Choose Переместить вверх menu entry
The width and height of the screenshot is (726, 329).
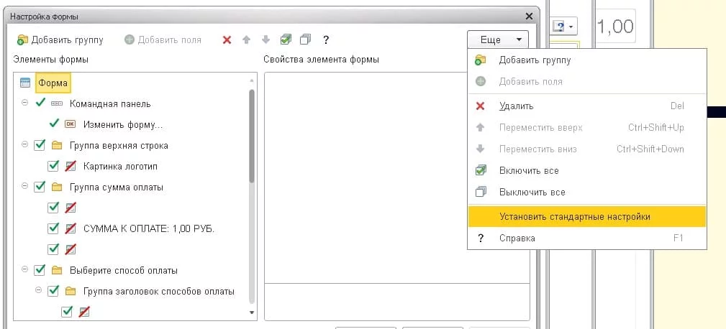[x=586, y=128]
